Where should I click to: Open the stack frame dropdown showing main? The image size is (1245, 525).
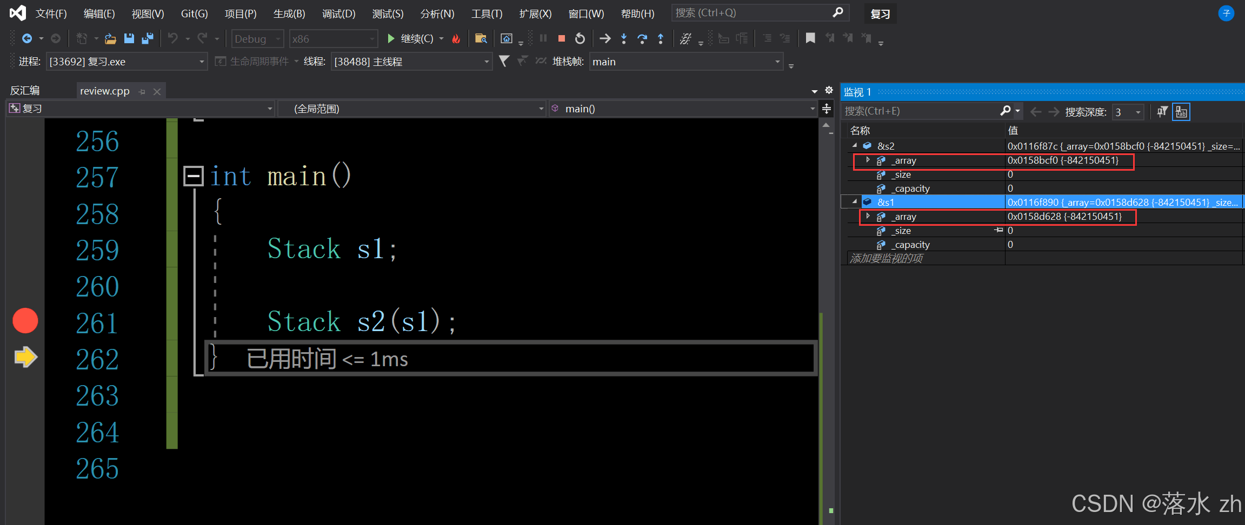coord(686,62)
